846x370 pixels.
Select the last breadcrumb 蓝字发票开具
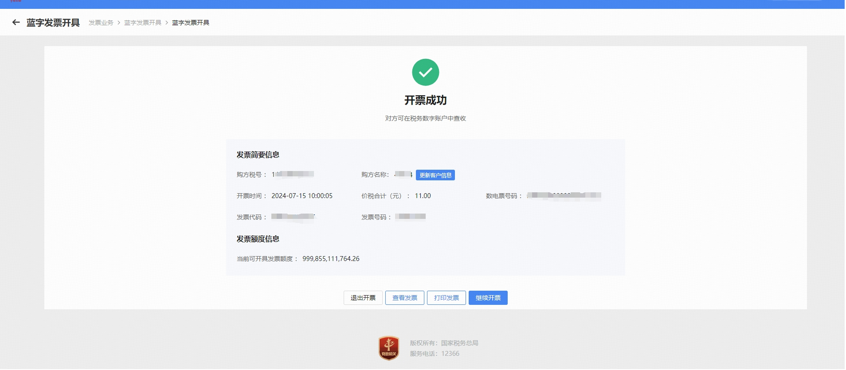(x=191, y=23)
